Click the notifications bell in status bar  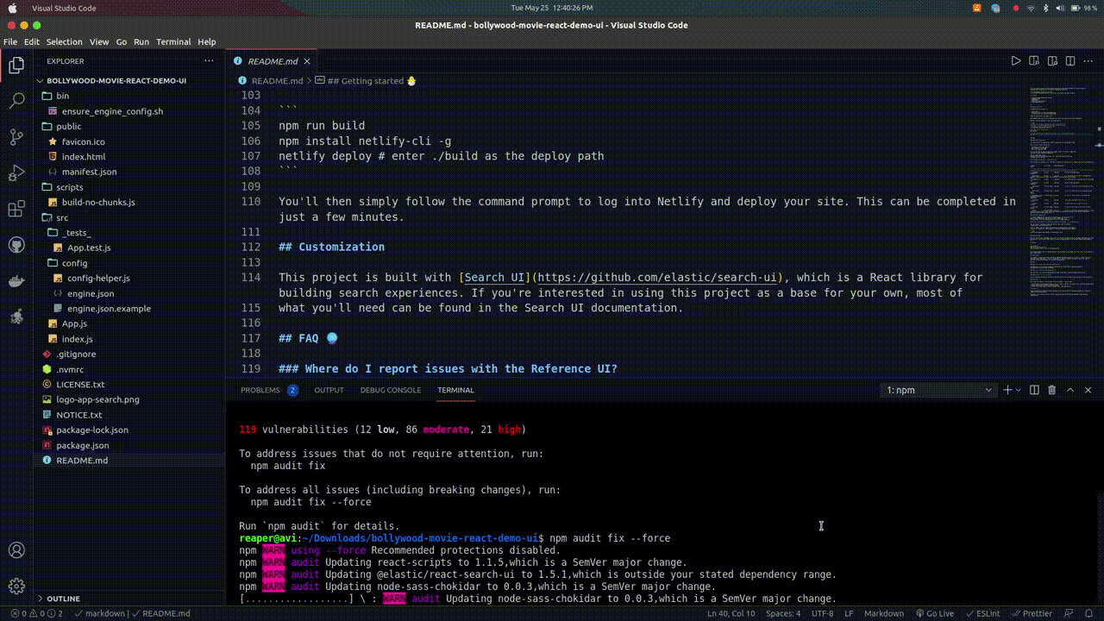(x=1088, y=613)
